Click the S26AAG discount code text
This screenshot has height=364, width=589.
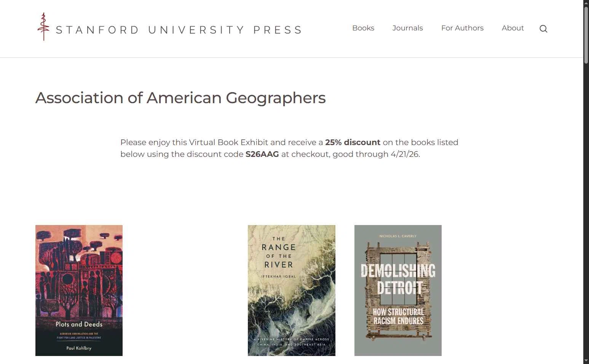262,154
